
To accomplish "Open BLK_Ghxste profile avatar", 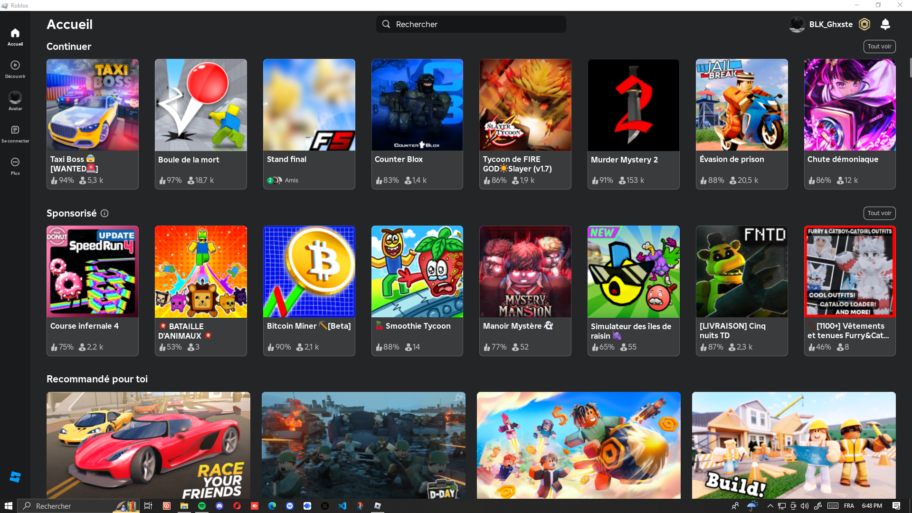I will tap(797, 24).
